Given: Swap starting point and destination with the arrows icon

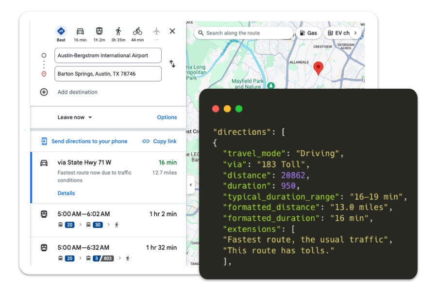Looking at the screenshot, I should click(x=173, y=64).
